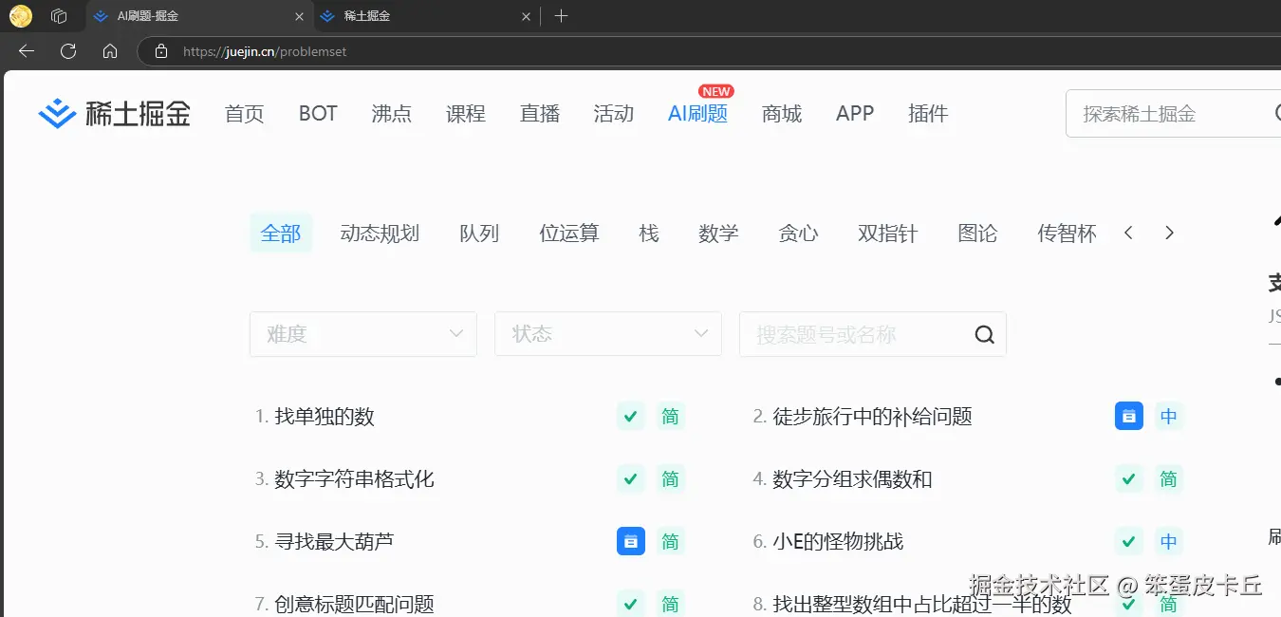Open the 状态 filter dropdown
This screenshot has height=617, width=1281.
point(607,334)
